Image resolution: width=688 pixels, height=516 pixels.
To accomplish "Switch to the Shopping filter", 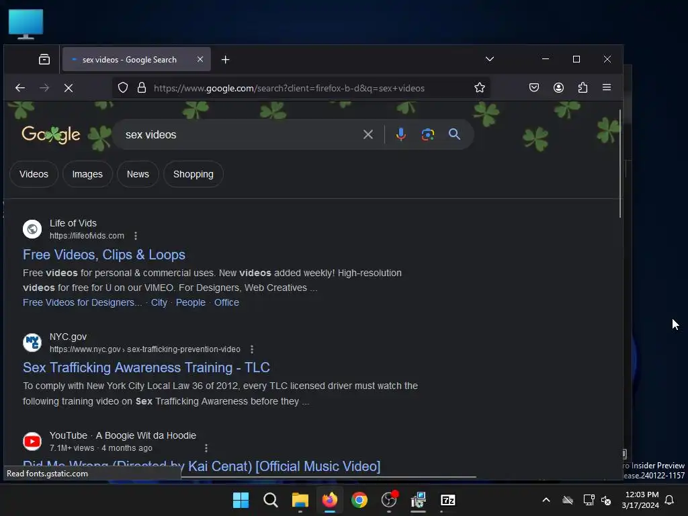I will (193, 174).
